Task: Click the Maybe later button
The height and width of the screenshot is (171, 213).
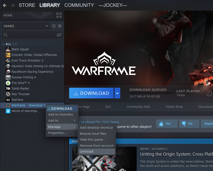Action: tap(207, 123)
